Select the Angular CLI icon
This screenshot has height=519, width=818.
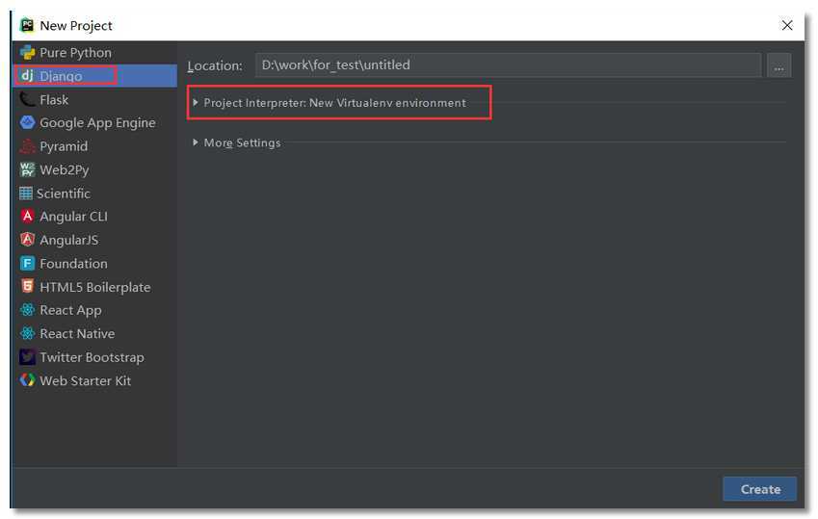[27, 216]
